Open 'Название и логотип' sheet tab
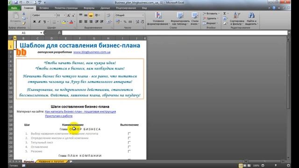 coord(51,161)
